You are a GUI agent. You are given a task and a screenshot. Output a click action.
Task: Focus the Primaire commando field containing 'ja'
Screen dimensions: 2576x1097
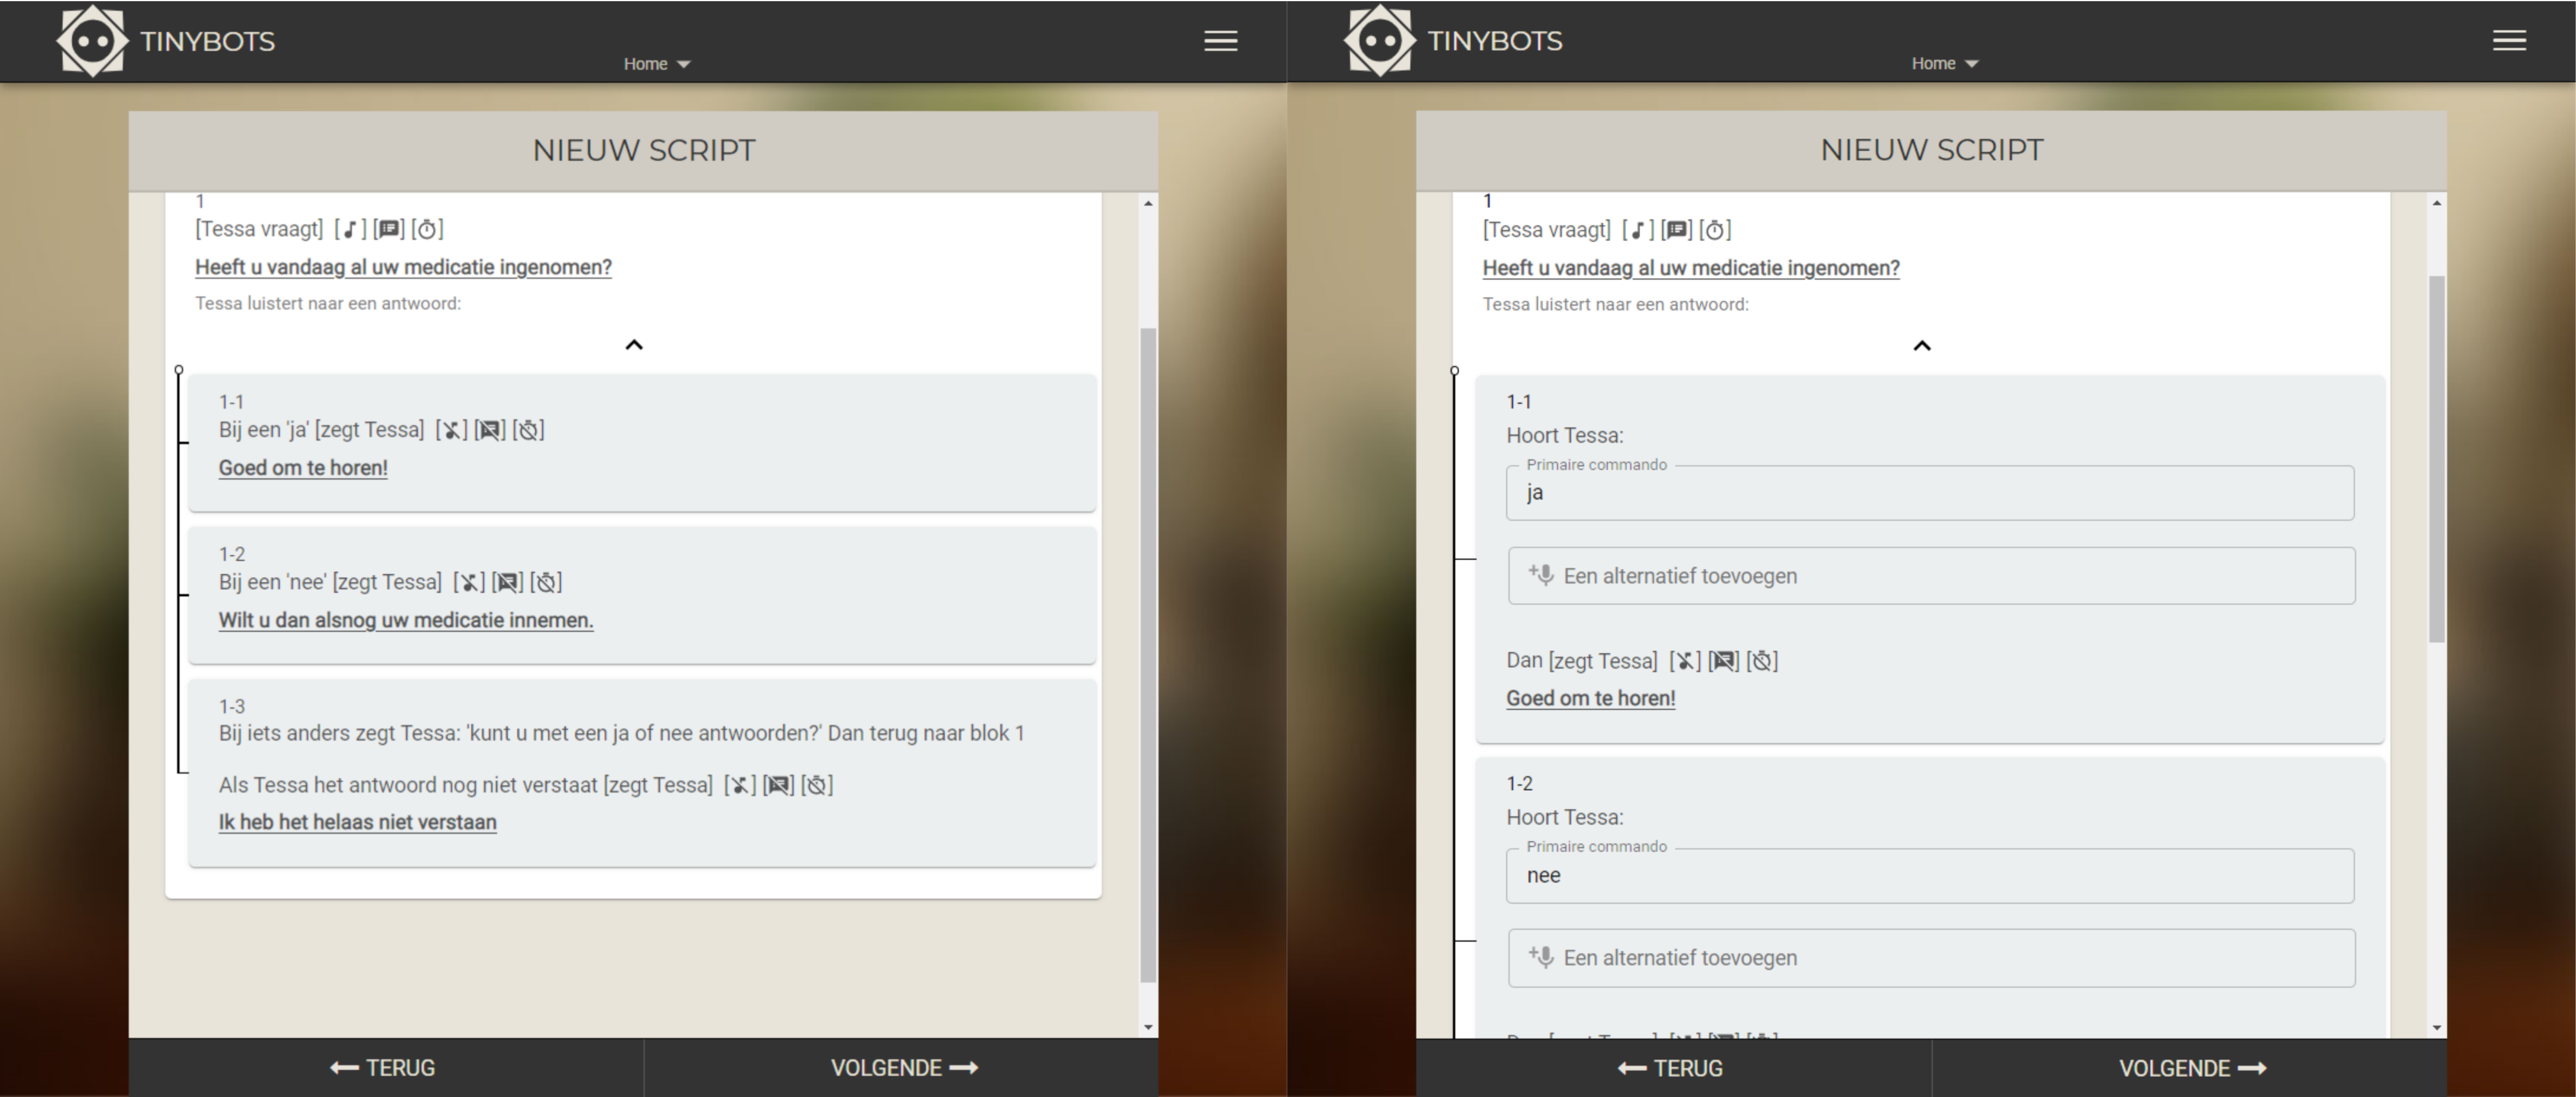[x=1930, y=493]
